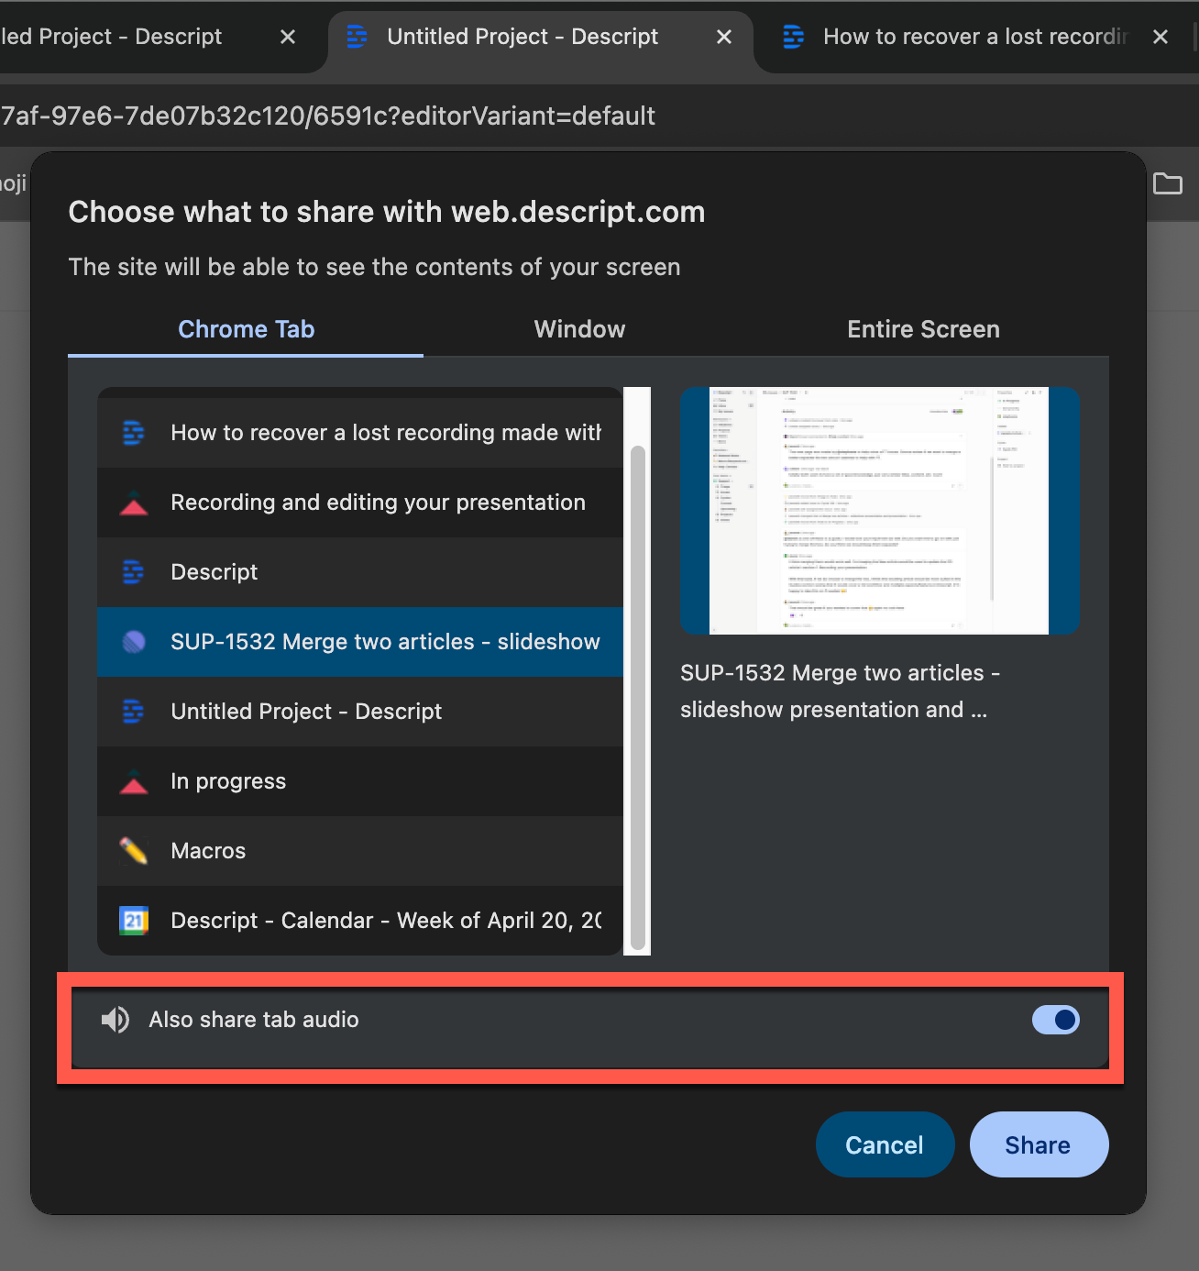Select Descript - Calendar Week of April 20 row

(360, 921)
